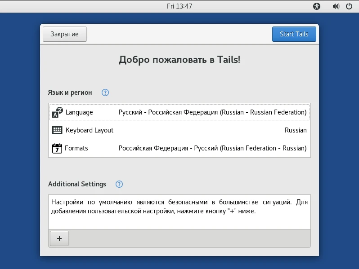Viewport: 359px width, 269px height.
Task: Open help for Язык и регион section
Action: 105,93
